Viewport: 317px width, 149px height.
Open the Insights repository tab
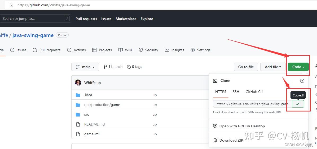pos(174,50)
